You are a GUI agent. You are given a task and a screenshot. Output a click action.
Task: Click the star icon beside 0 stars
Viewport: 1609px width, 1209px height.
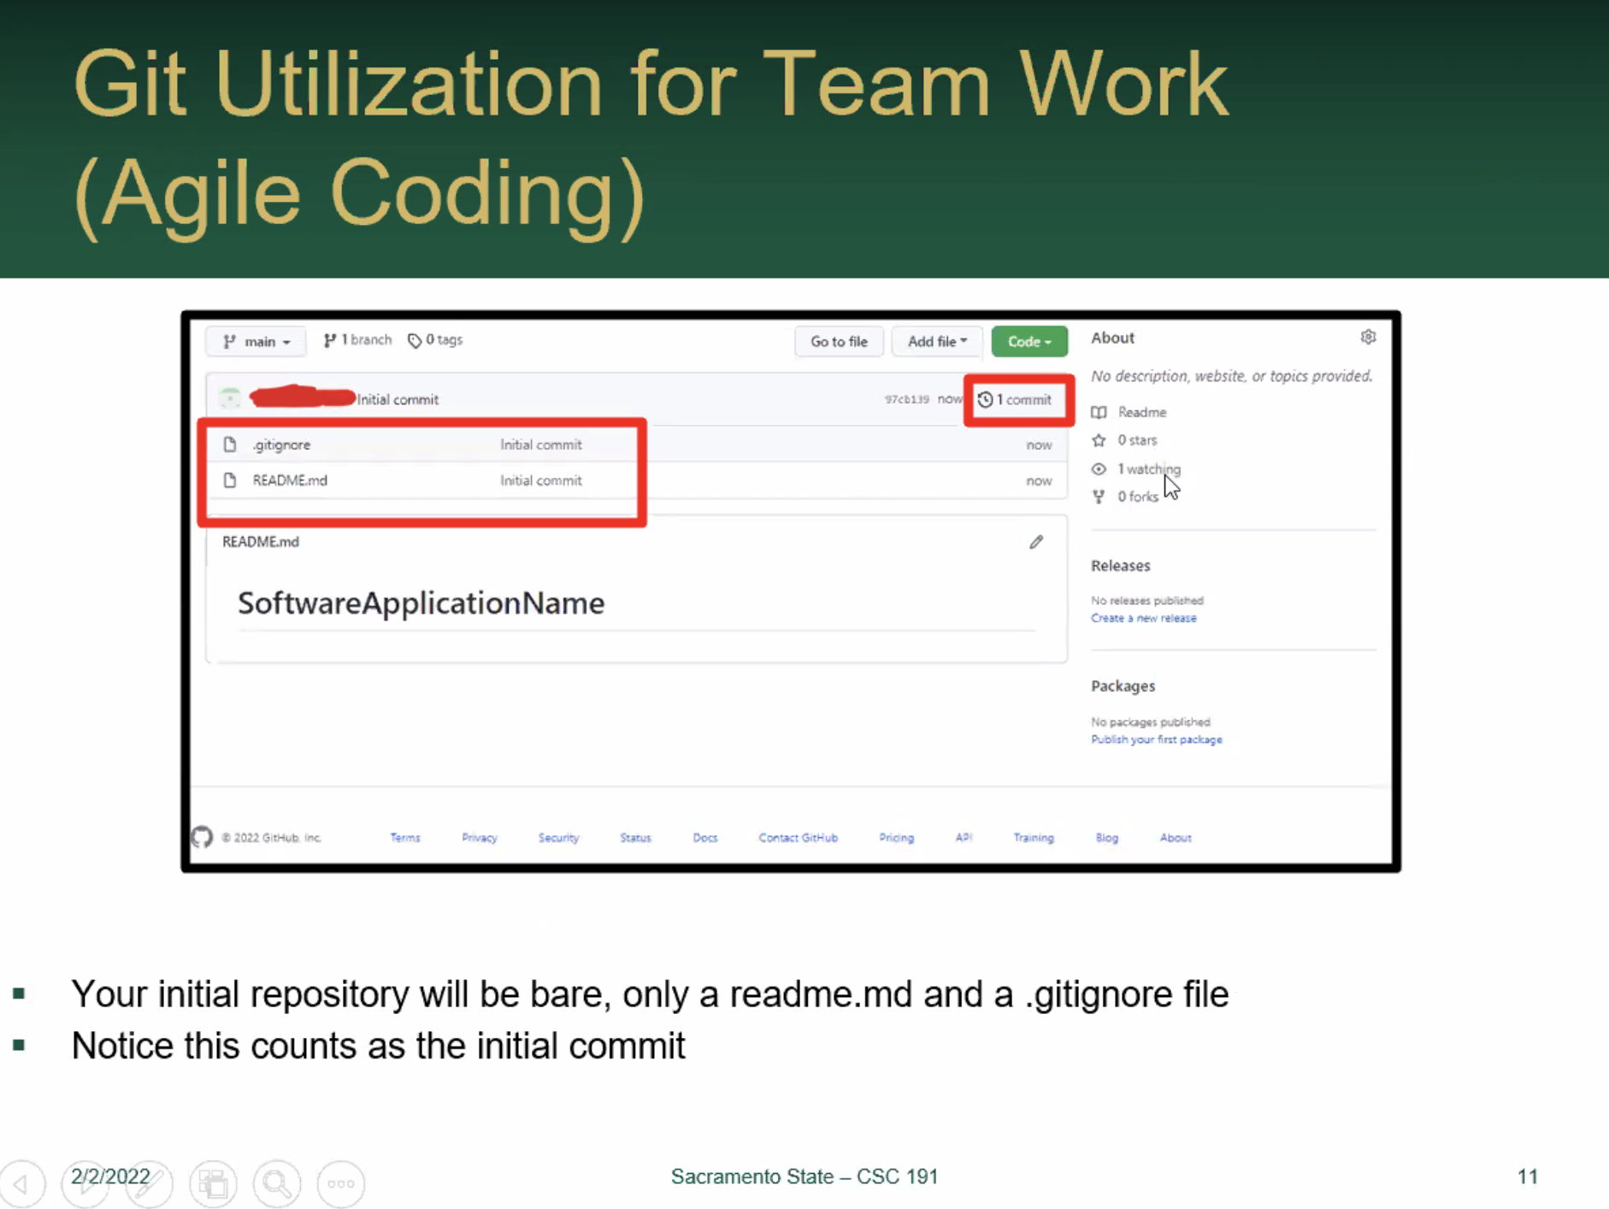pyautogui.click(x=1099, y=441)
